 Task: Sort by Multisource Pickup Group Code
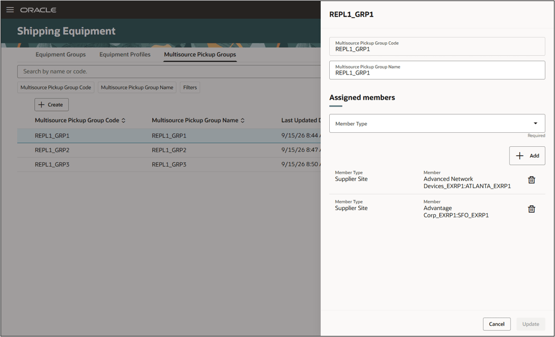coord(123,121)
